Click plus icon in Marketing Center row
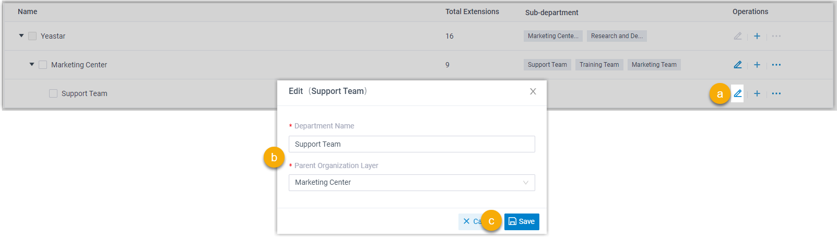 click(x=757, y=65)
